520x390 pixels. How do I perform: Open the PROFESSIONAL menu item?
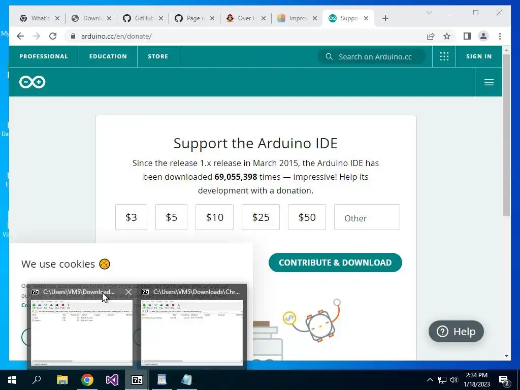pos(44,56)
